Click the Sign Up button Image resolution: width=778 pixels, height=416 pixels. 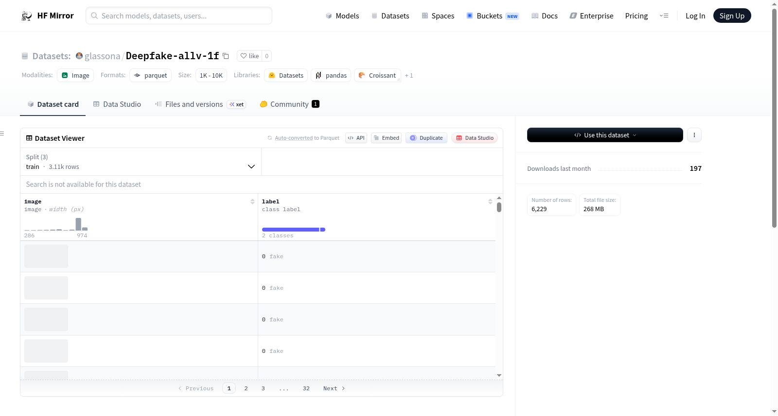pyautogui.click(x=732, y=16)
